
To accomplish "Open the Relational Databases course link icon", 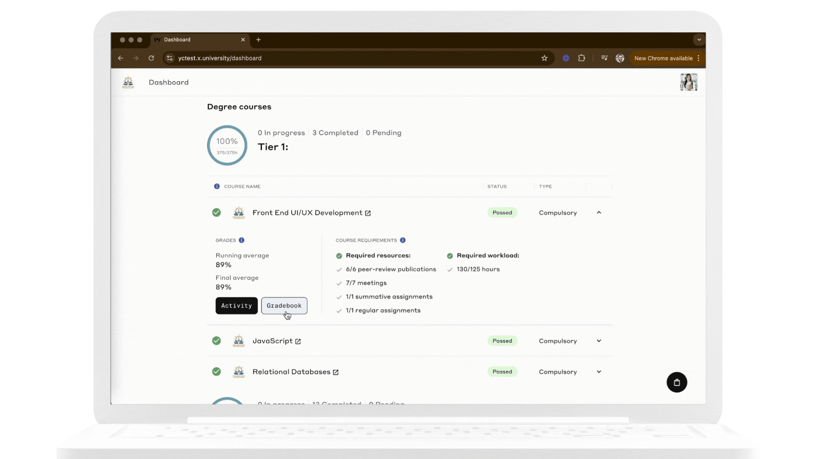I will tap(335, 371).
